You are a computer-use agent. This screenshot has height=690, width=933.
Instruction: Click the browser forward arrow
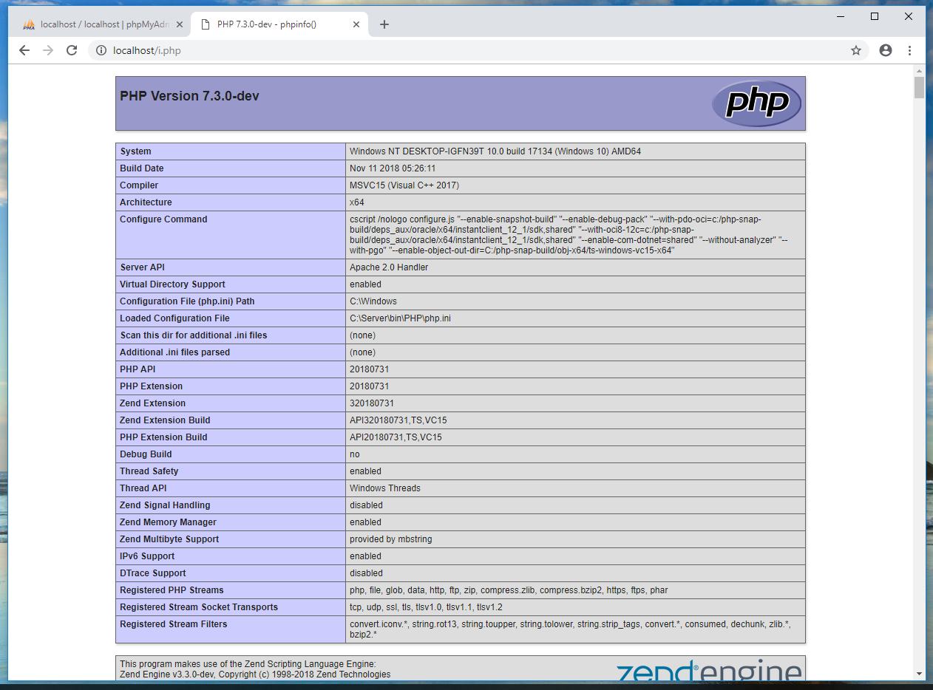coord(48,50)
